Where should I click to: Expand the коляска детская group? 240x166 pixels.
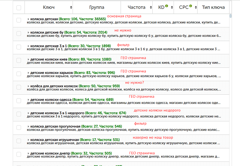(28, 19)
